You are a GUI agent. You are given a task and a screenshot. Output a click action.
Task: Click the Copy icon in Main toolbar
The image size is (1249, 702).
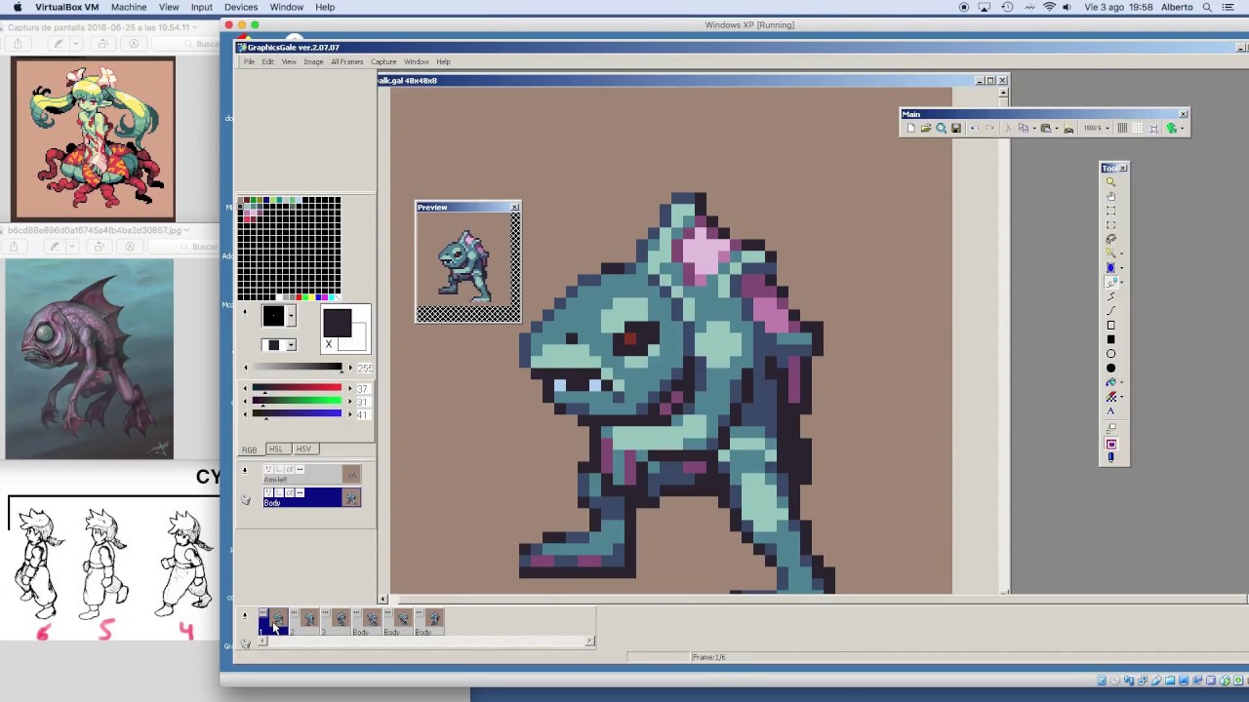[1024, 128]
